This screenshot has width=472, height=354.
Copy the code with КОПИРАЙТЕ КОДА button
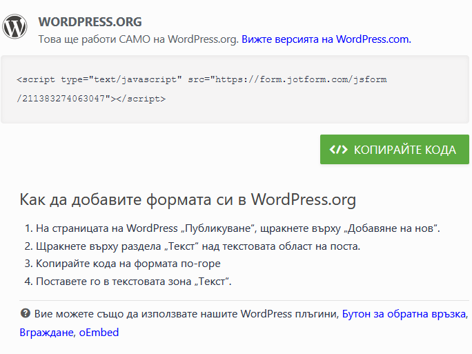click(x=394, y=150)
